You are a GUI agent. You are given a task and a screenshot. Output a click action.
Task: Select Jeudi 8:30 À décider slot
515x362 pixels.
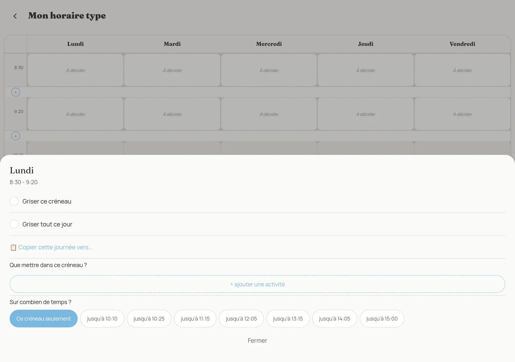coord(366,70)
